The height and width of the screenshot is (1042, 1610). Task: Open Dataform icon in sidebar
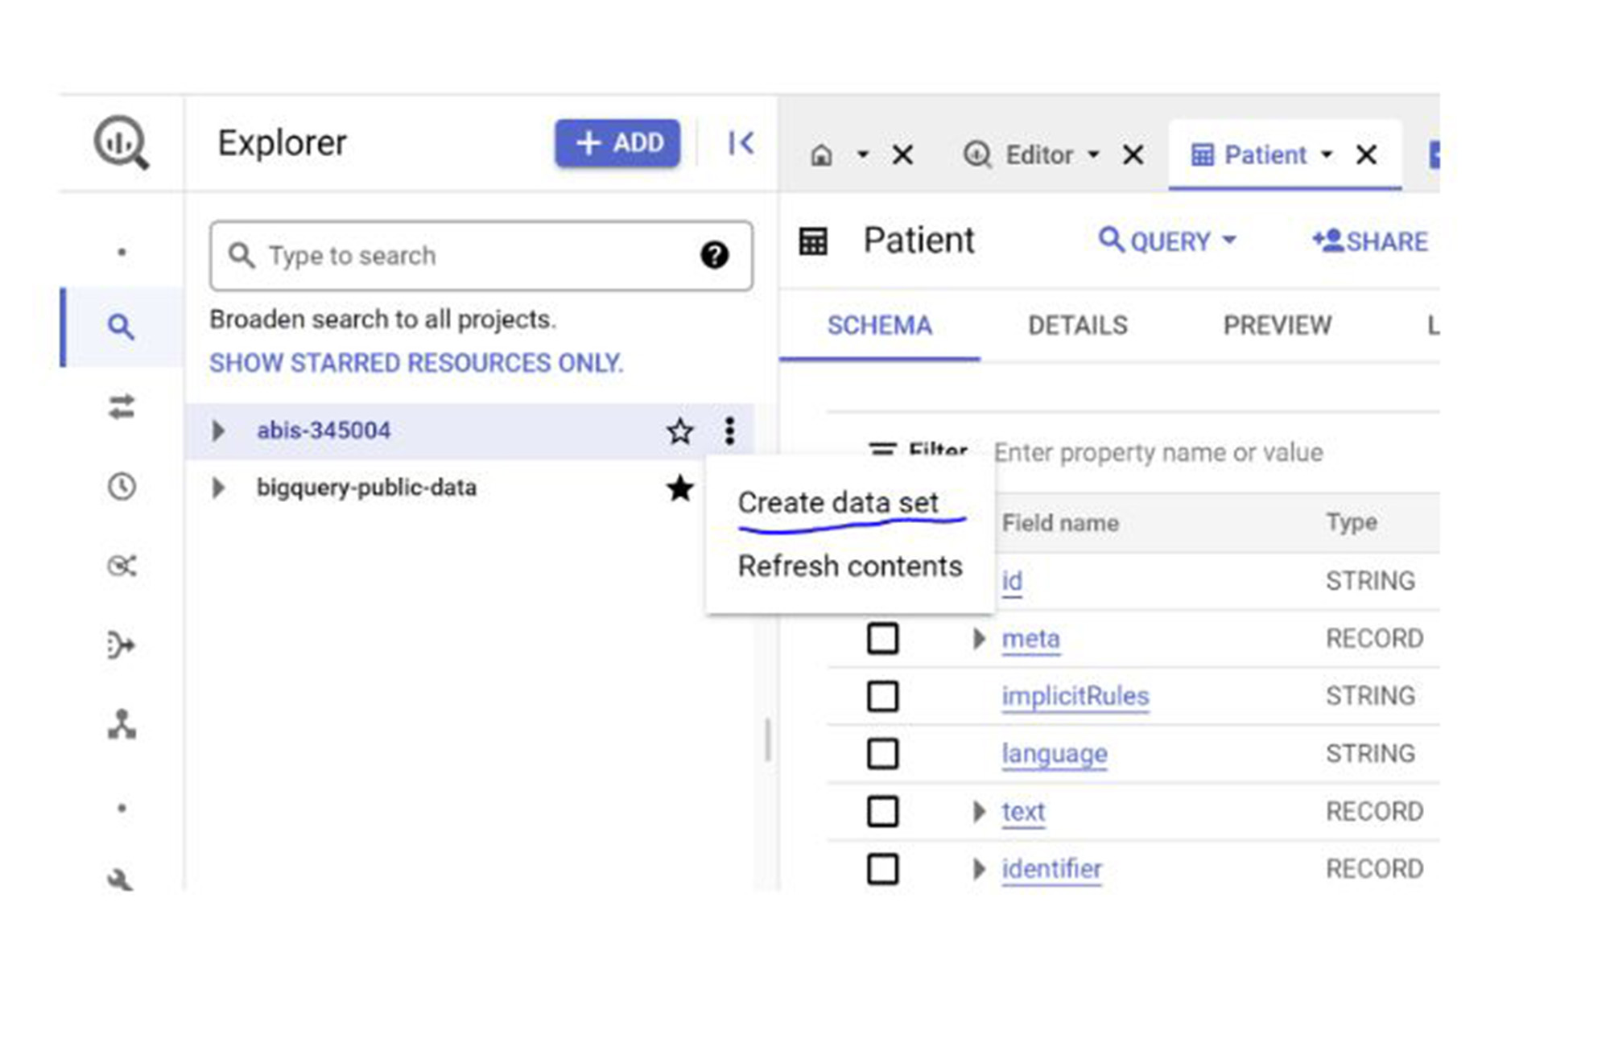121,645
